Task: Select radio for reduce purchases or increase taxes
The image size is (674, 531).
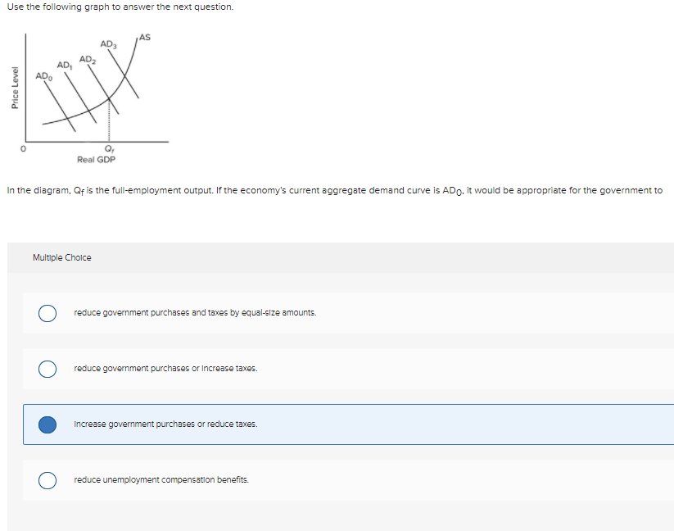Action: [47, 369]
